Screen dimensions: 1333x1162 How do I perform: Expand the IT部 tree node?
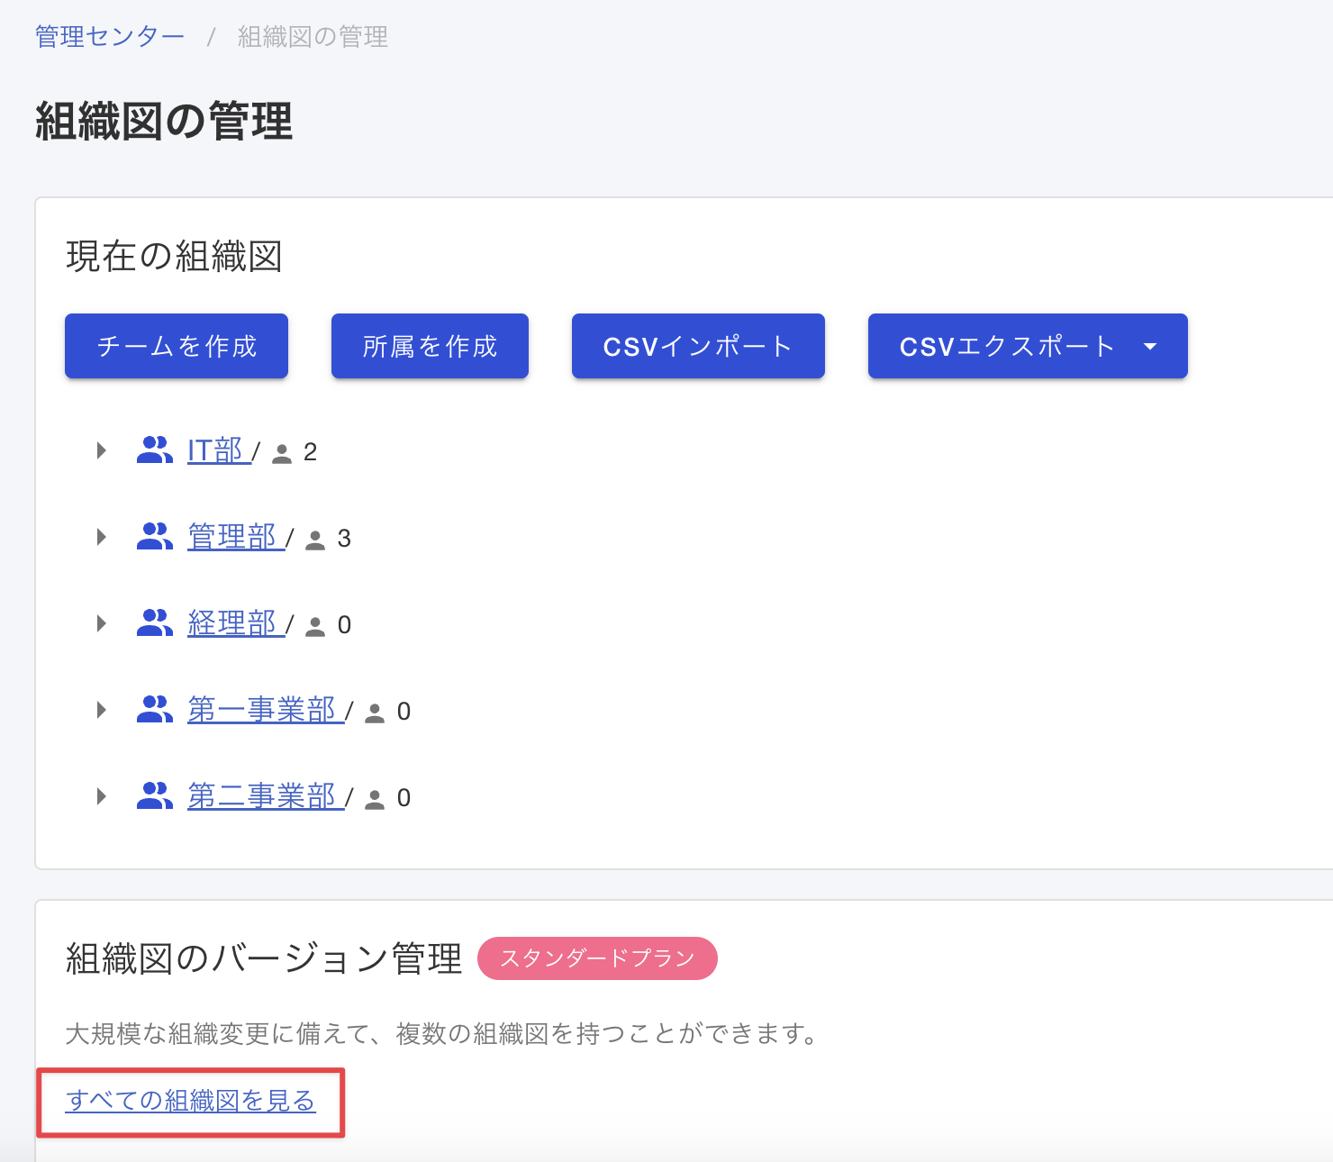tap(102, 450)
